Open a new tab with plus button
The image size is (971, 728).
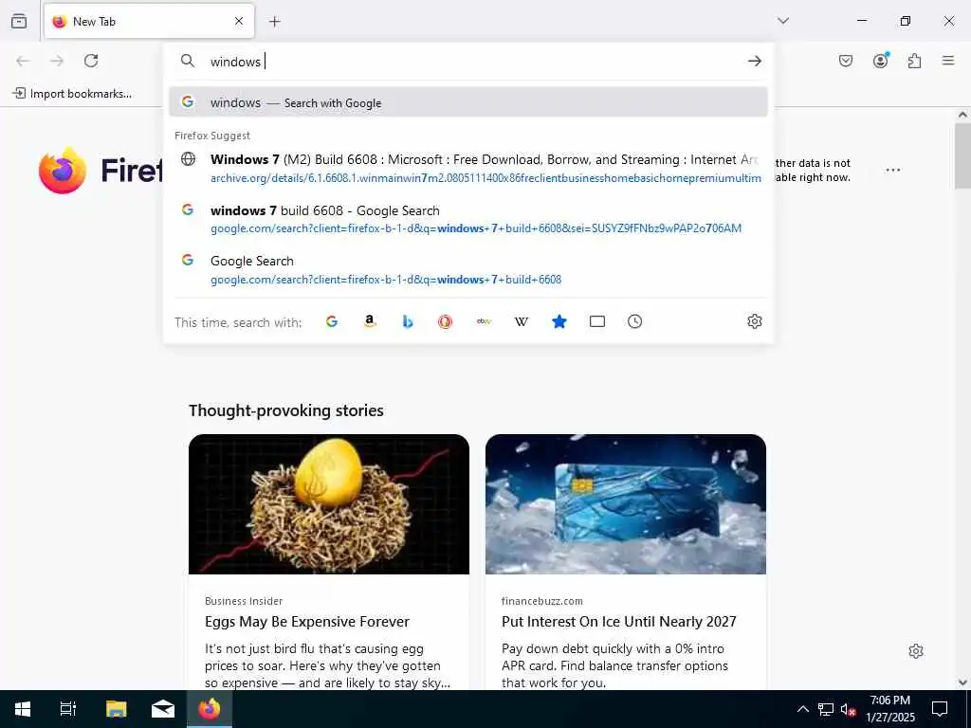275,22
